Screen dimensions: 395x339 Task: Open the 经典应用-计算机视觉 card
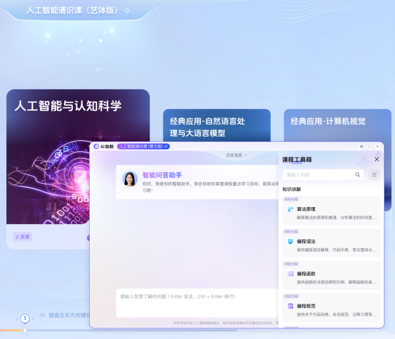pyautogui.click(x=337, y=126)
